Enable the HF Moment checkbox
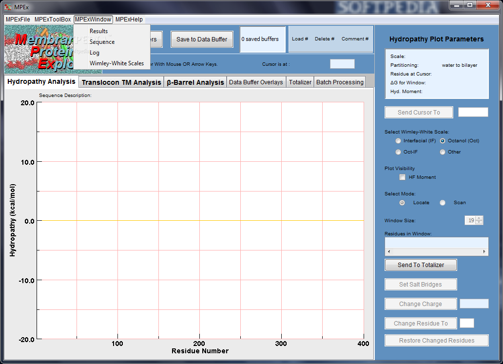This screenshot has width=503, height=364. click(403, 177)
